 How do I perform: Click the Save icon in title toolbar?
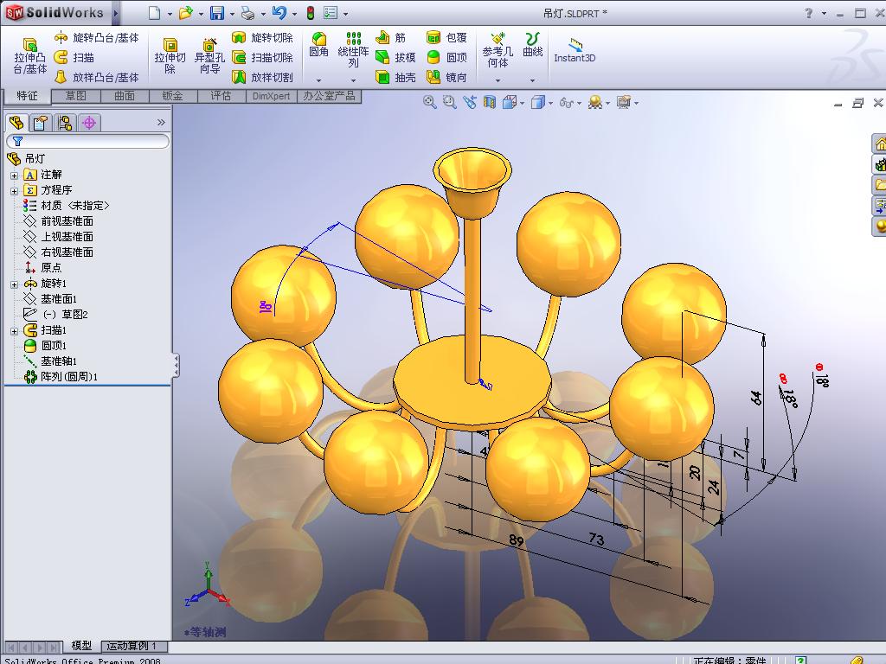point(217,13)
